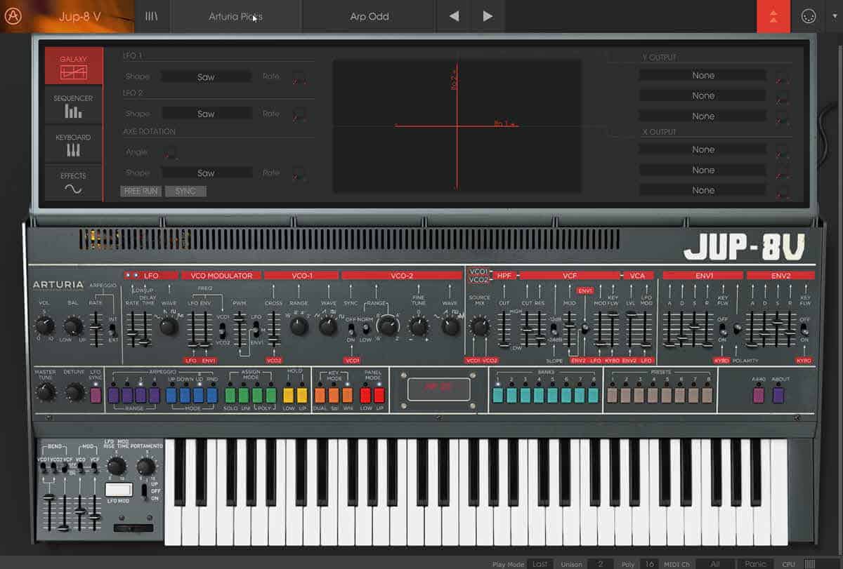This screenshot has height=569, width=843.
Task: Open the MIDI settings icon
Action: pos(809,17)
